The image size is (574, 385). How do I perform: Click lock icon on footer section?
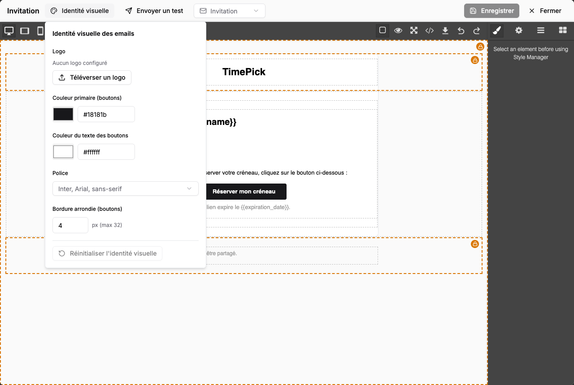(475, 244)
